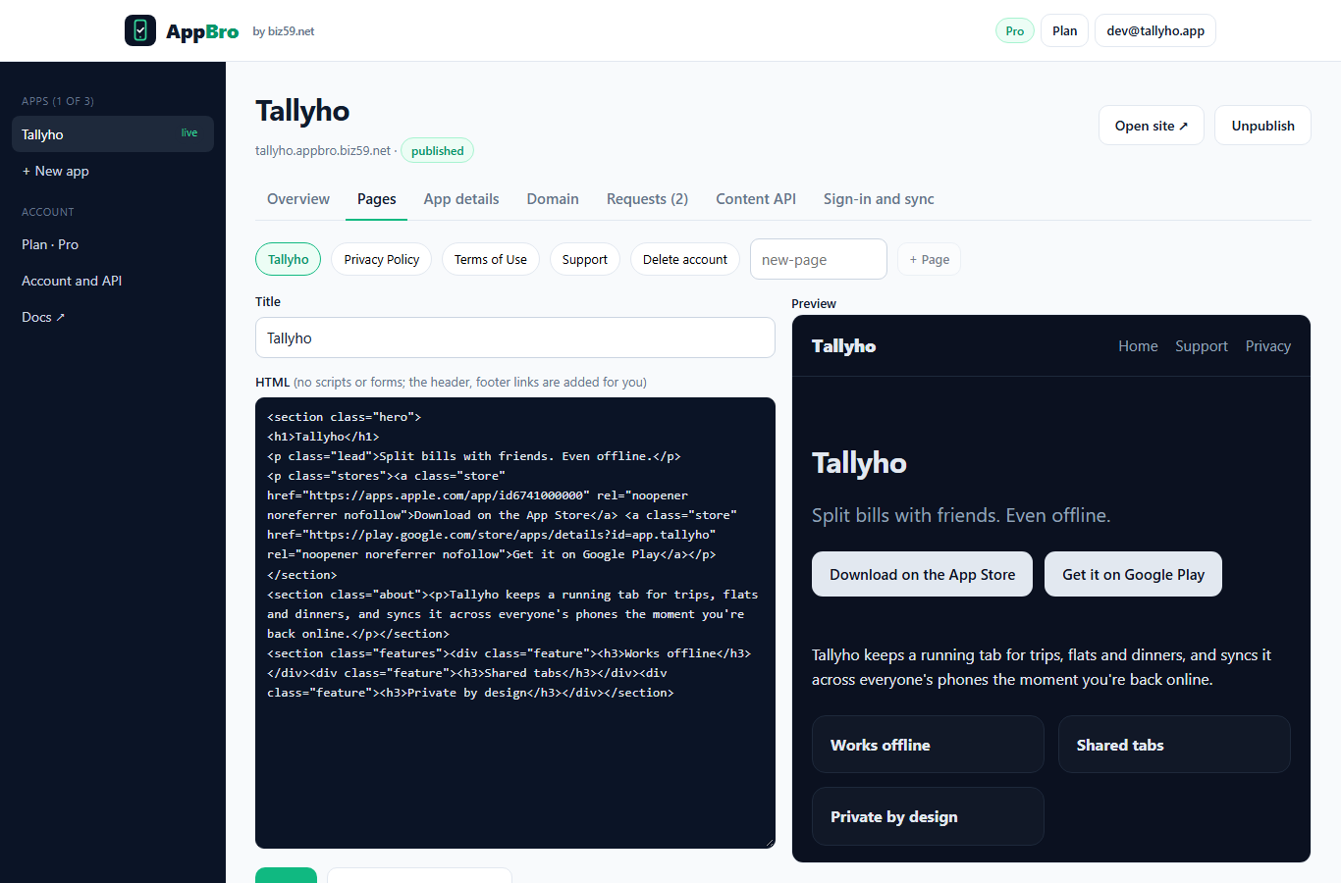
Task: Click the AppBro brand name
Action: point(202,31)
